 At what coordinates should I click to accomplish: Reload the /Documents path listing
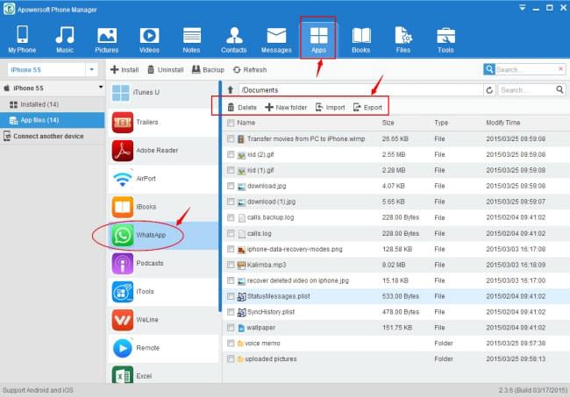(x=489, y=90)
